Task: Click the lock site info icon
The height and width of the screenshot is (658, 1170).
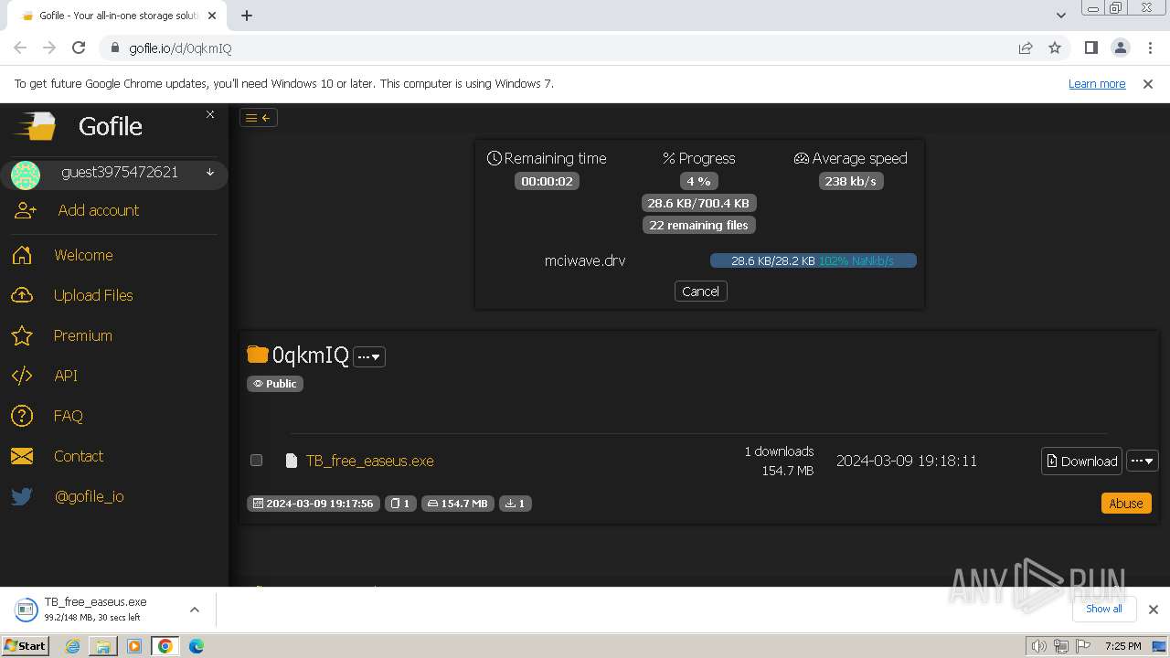Action: click(115, 48)
